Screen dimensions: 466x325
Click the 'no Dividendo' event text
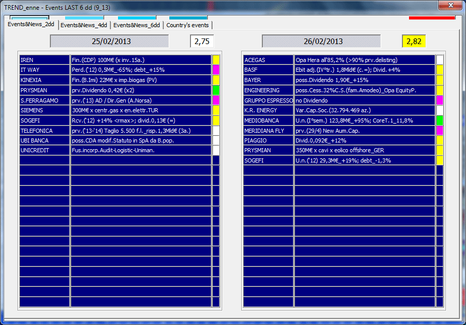312,100
